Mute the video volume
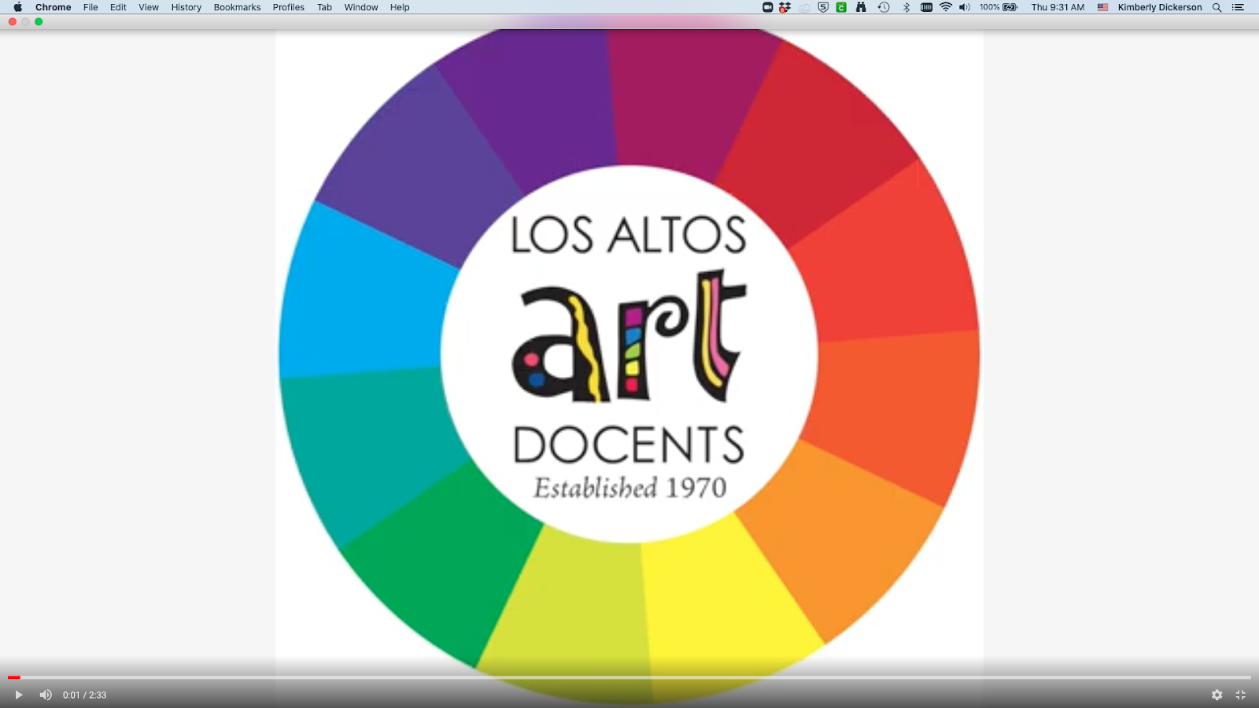The width and height of the screenshot is (1259, 708). point(46,695)
